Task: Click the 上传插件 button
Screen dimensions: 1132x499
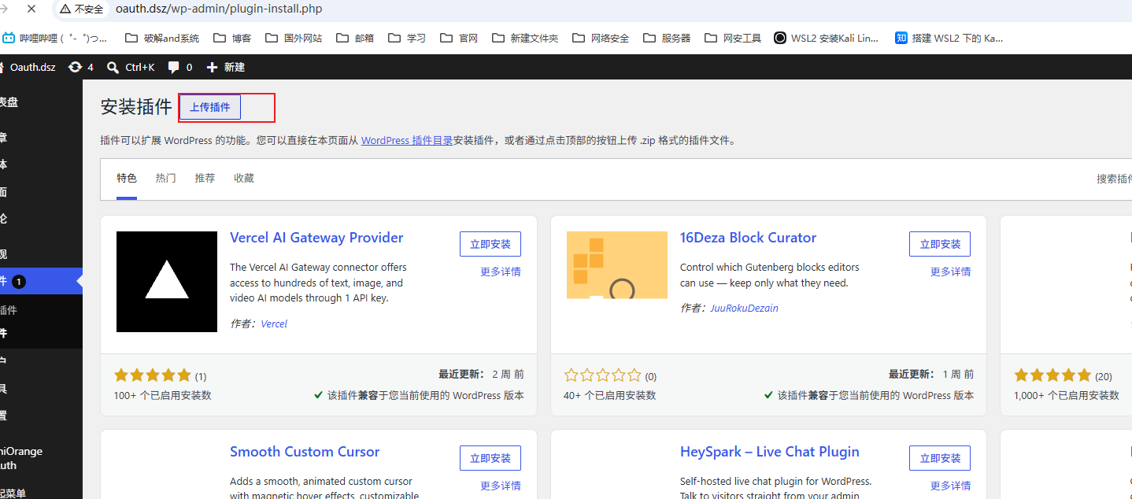Action: (x=210, y=107)
